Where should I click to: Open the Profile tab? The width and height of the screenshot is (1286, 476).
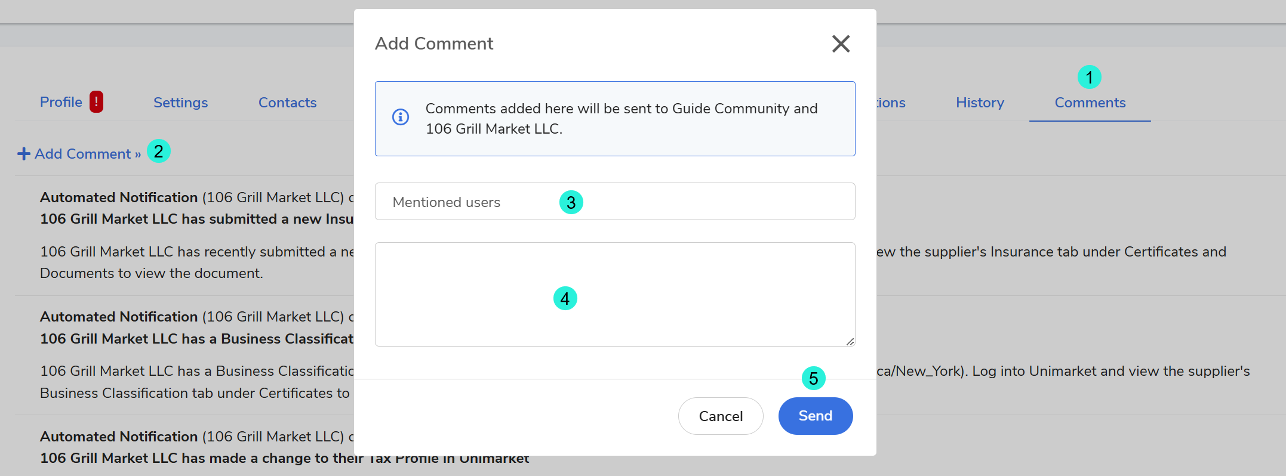pyautogui.click(x=61, y=103)
